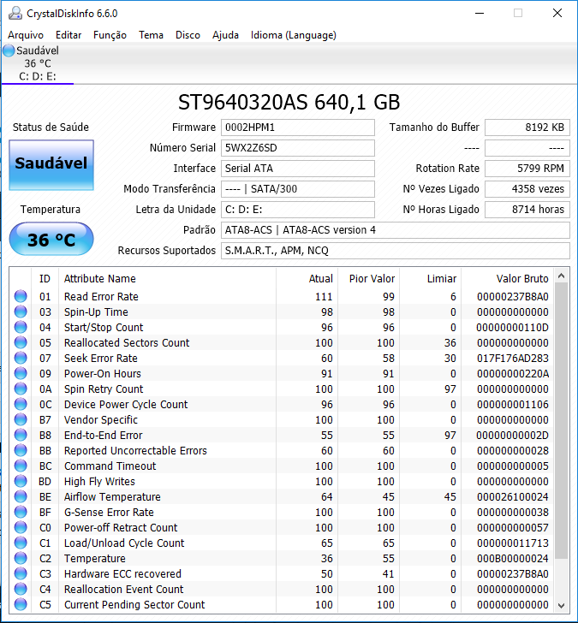Click the Número Serial value field

(297, 148)
